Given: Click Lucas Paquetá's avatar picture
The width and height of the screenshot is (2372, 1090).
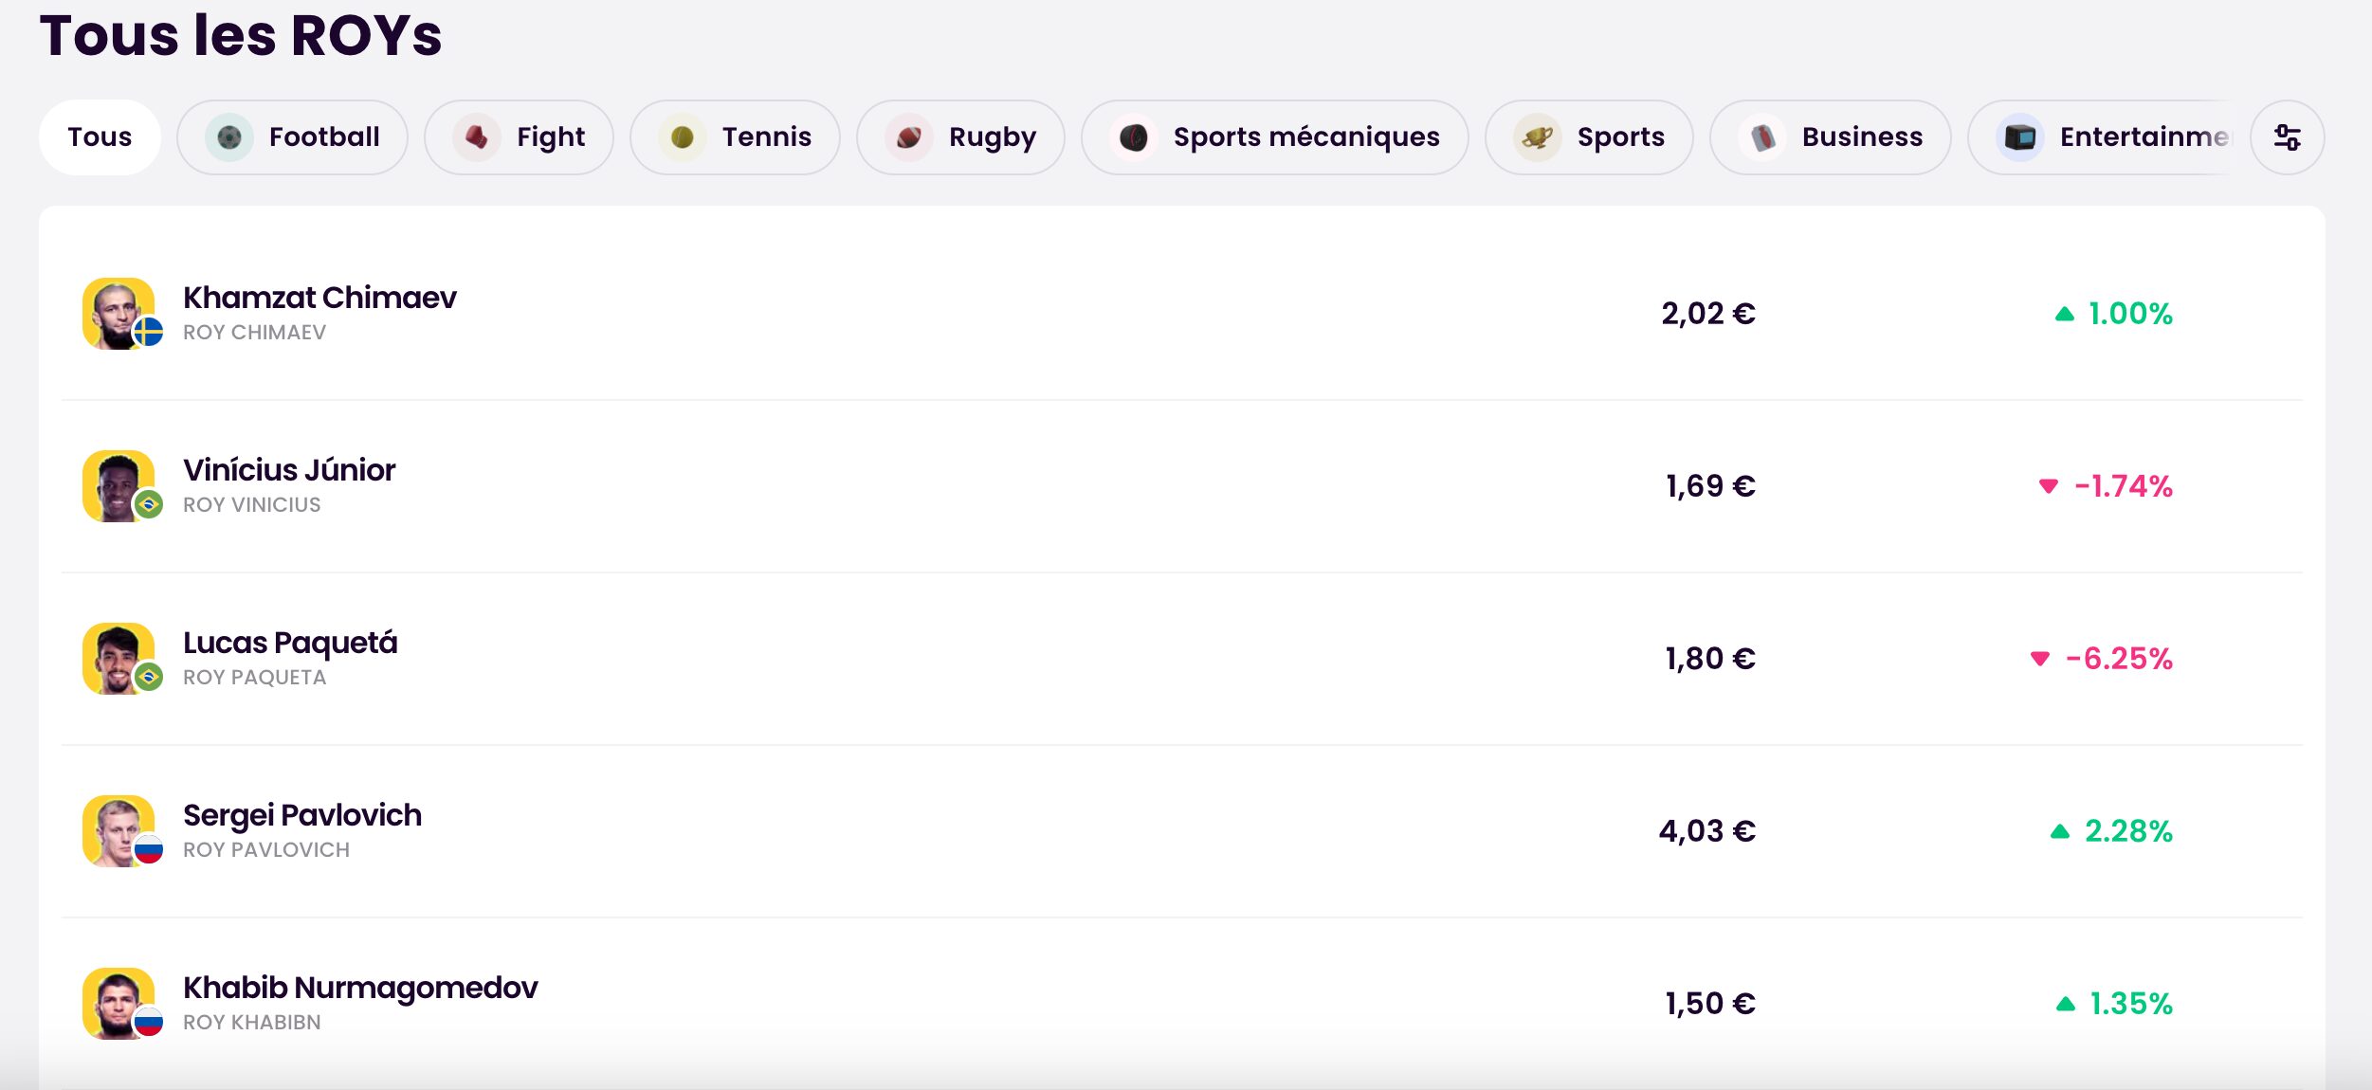Looking at the screenshot, I should pyautogui.click(x=119, y=659).
